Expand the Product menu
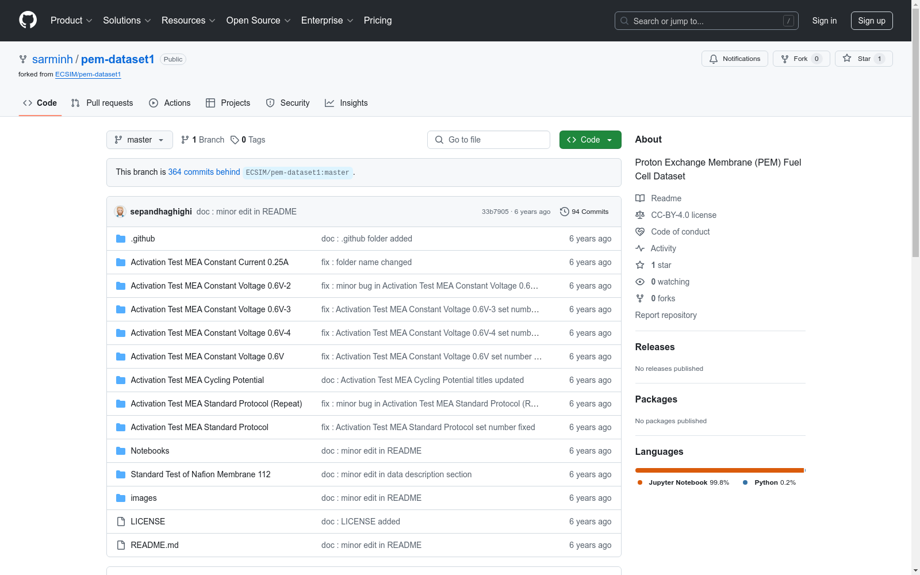Screen dimensions: 920x575 (x=71, y=20)
